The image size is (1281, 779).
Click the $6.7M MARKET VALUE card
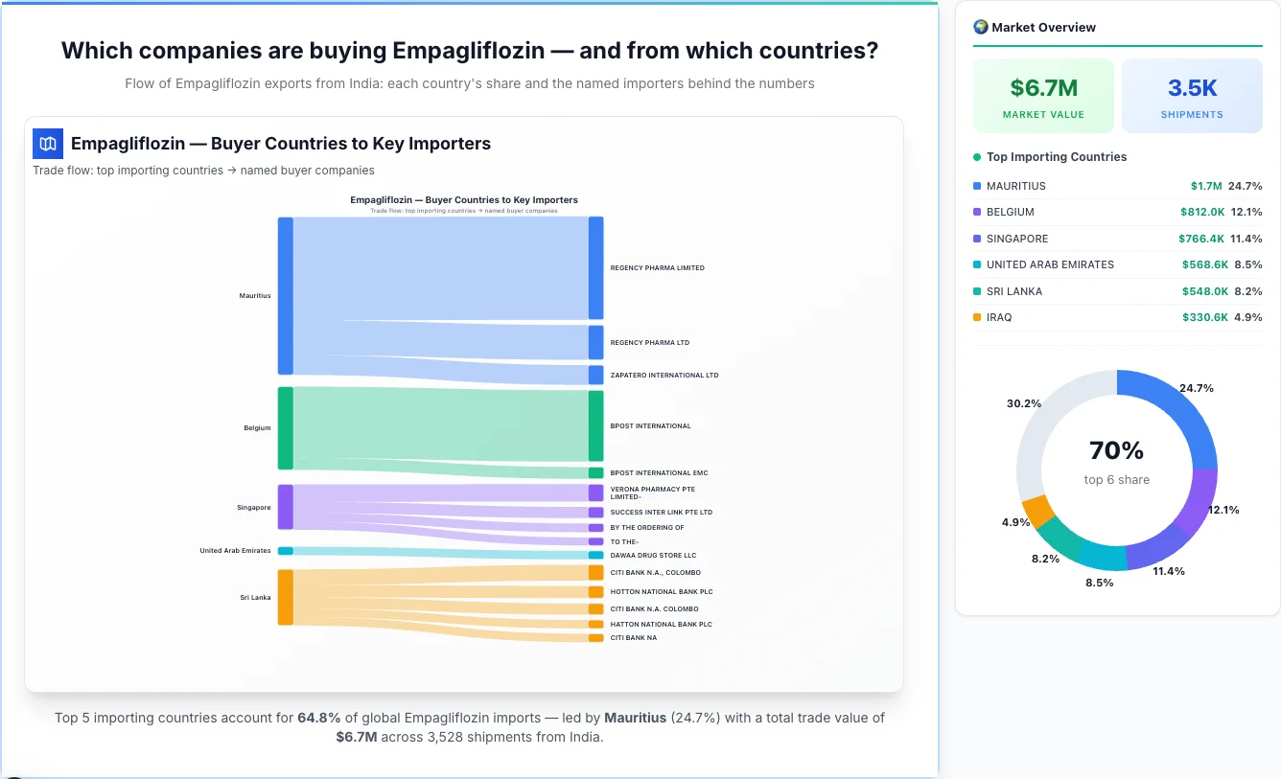tap(1043, 95)
